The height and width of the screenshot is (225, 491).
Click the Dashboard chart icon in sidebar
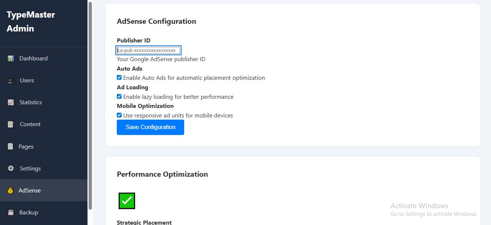11,59
